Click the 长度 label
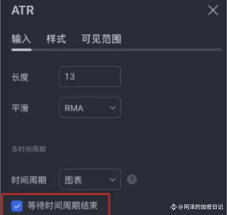The height and width of the screenshot is (215, 227). click(x=20, y=77)
